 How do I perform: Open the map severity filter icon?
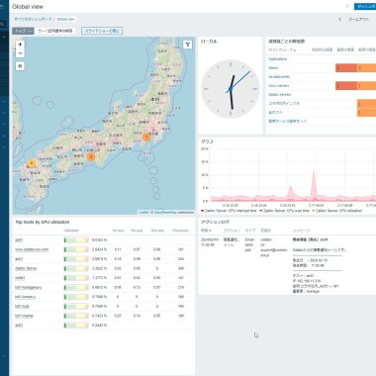(187, 45)
